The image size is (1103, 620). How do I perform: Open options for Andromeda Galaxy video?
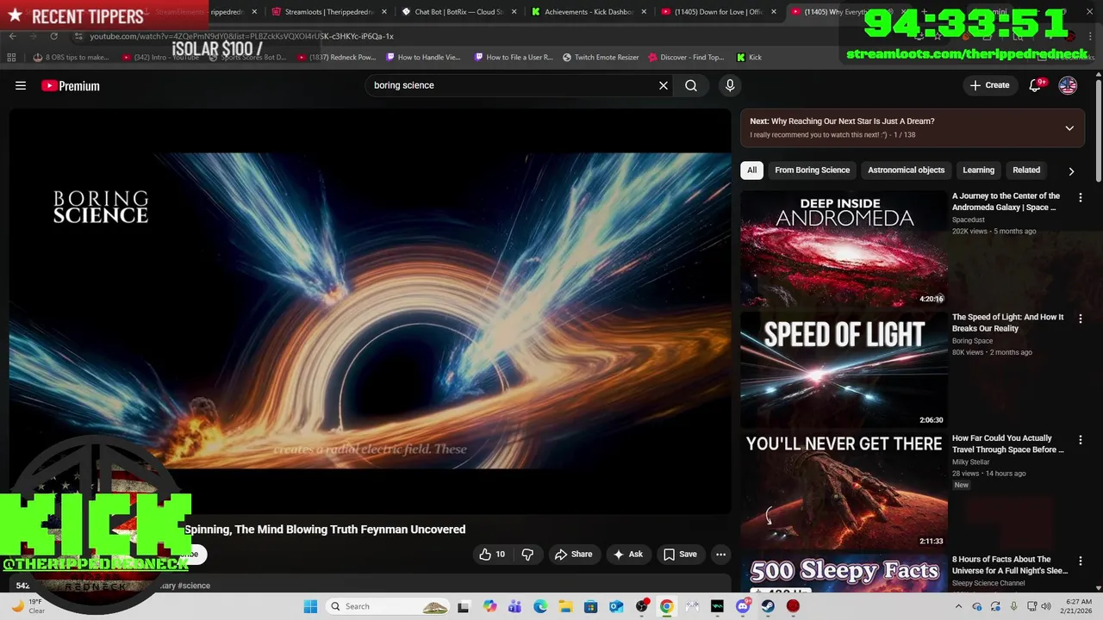[x=1081, y=197]
